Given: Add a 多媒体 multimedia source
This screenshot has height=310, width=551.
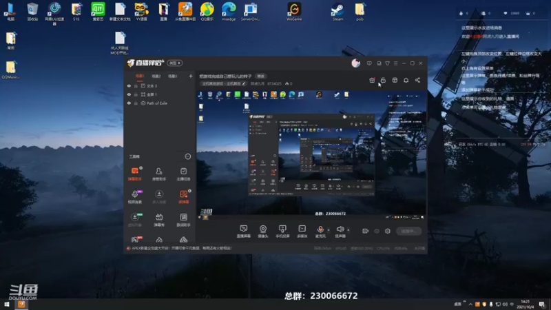Looking at the screenshot, I should (302, 231).
